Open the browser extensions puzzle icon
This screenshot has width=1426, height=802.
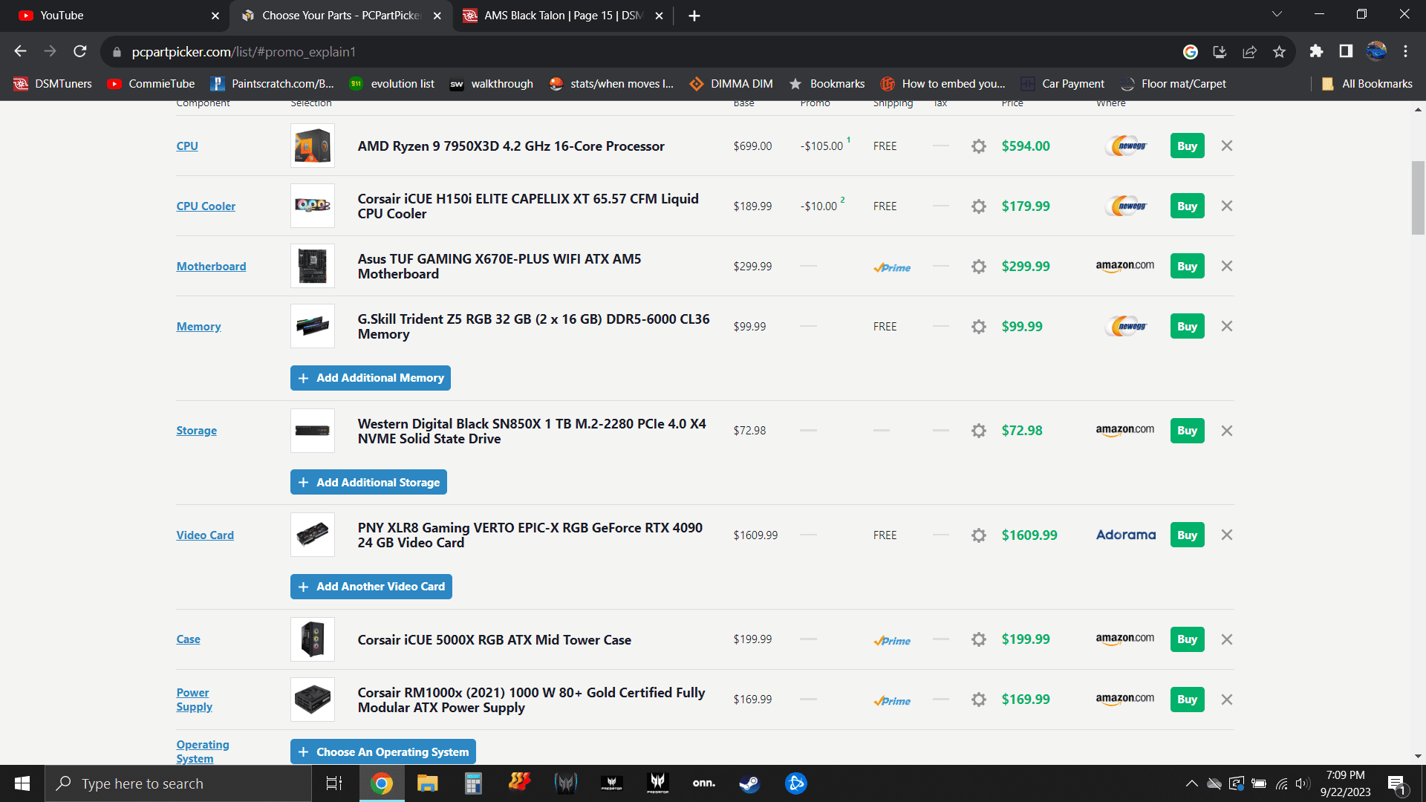(1316, 51)
